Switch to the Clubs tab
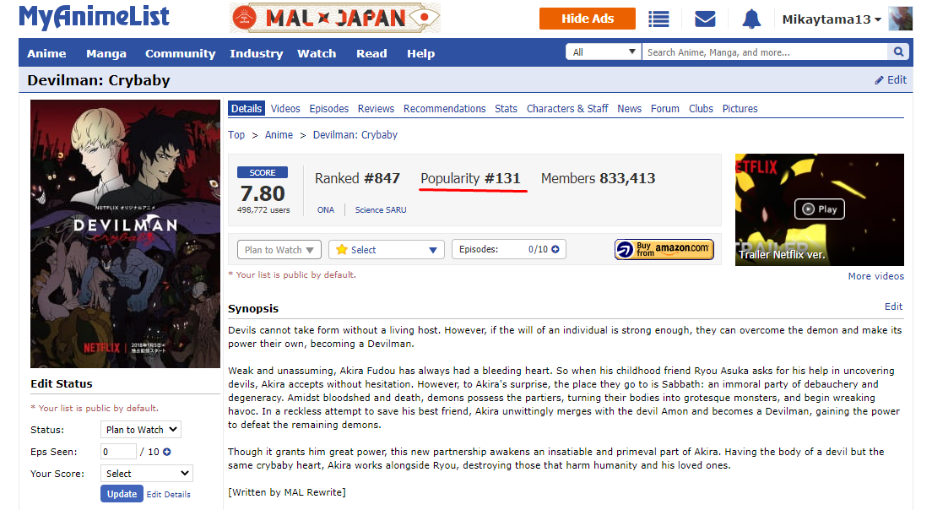This screenshot has width=932, height=510. pos(701,109)
